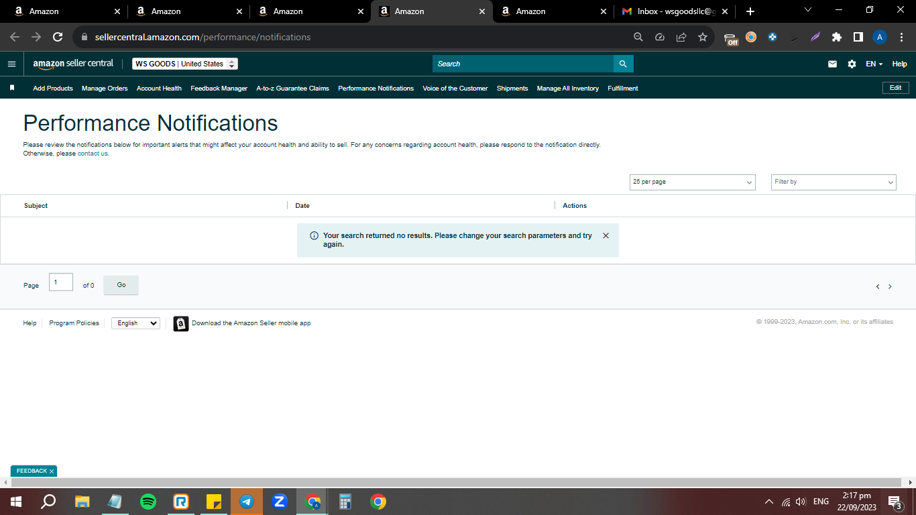Go to the previous notifications page

(878, 286)
